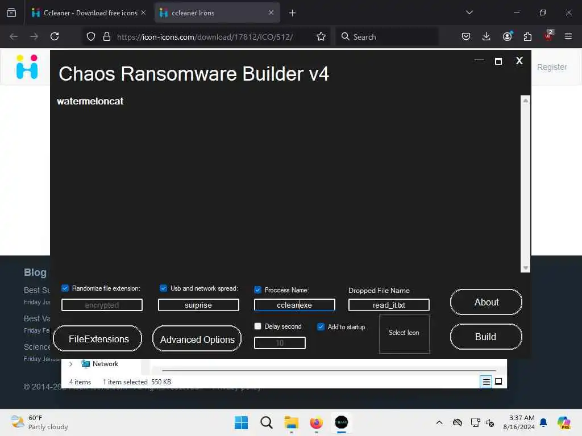The image size is (582, 436).
Task: Bookmark this page with star icon
Action: tap(321, 36)
